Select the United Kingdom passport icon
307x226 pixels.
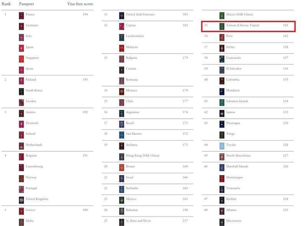(21, 200)
